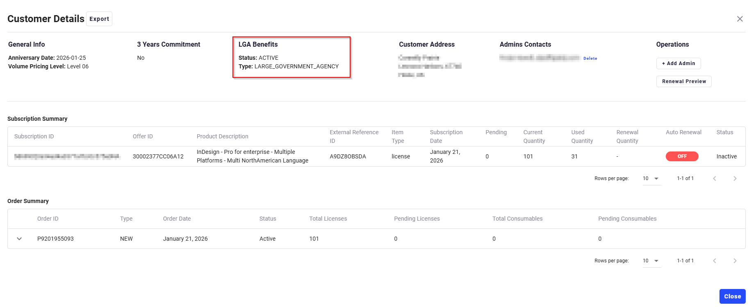Go to next page in Subscription Summary
The image size is (749, 307).
(x=735, y=178)
